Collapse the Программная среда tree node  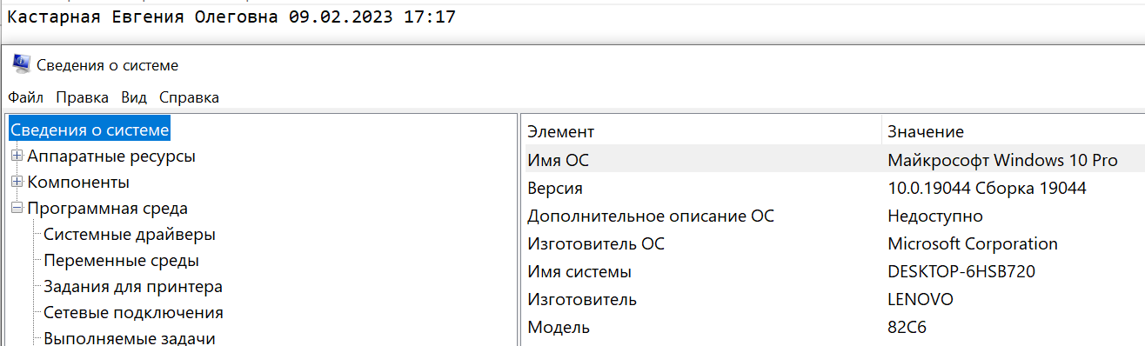point(17,209)
